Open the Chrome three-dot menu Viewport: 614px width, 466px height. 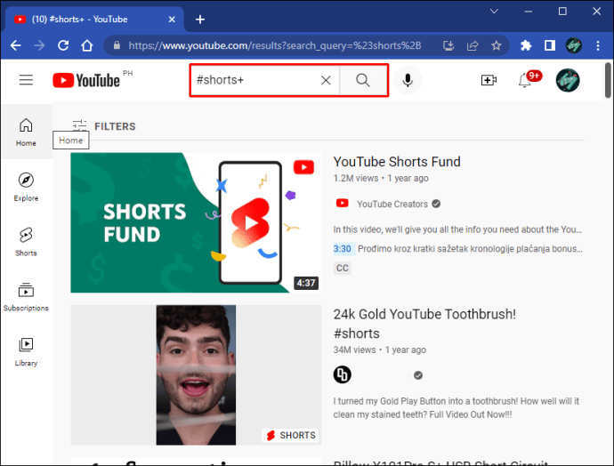pyautogui.click(x=598, y=45)
